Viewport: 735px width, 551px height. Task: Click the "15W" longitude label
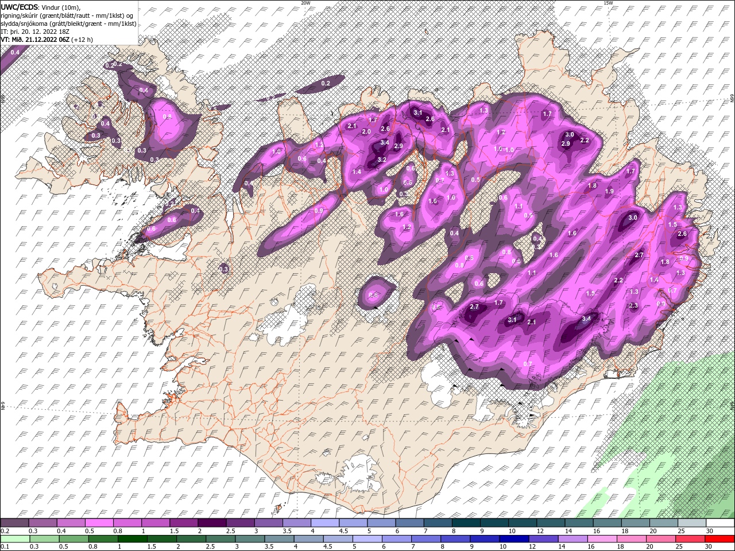pyautogui.click(x=608, y=3)
